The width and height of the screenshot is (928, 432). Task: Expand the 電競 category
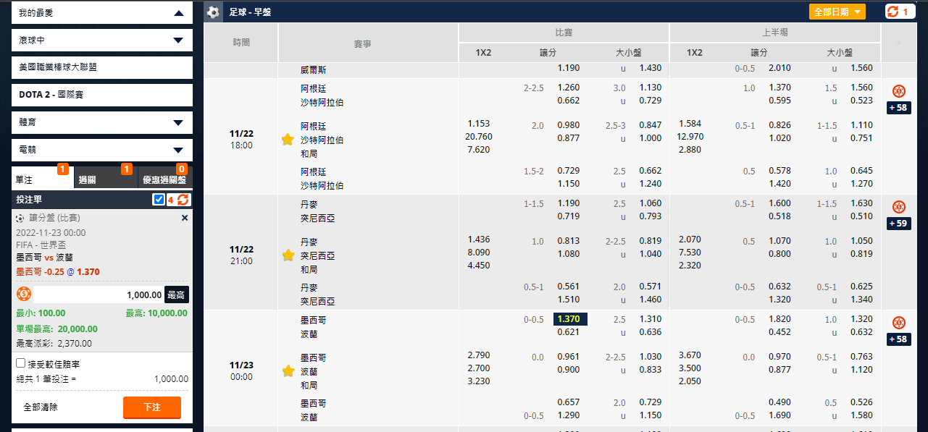point(178,151)
